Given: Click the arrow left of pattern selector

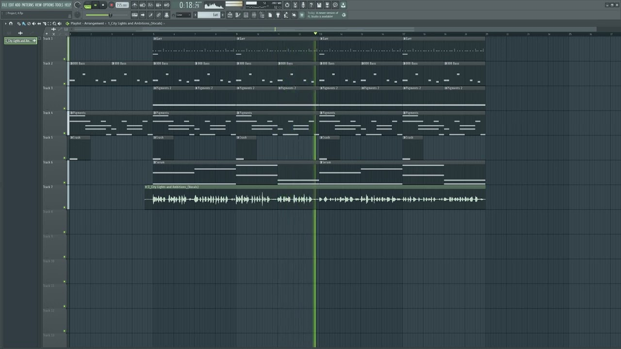Looking at the screenshot, I should point(195,15).
